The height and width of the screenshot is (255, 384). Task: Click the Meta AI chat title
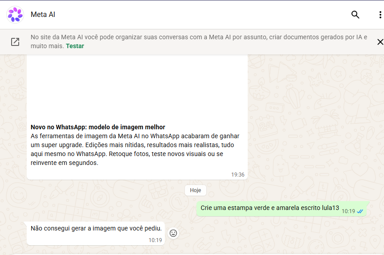pos(43,15)
